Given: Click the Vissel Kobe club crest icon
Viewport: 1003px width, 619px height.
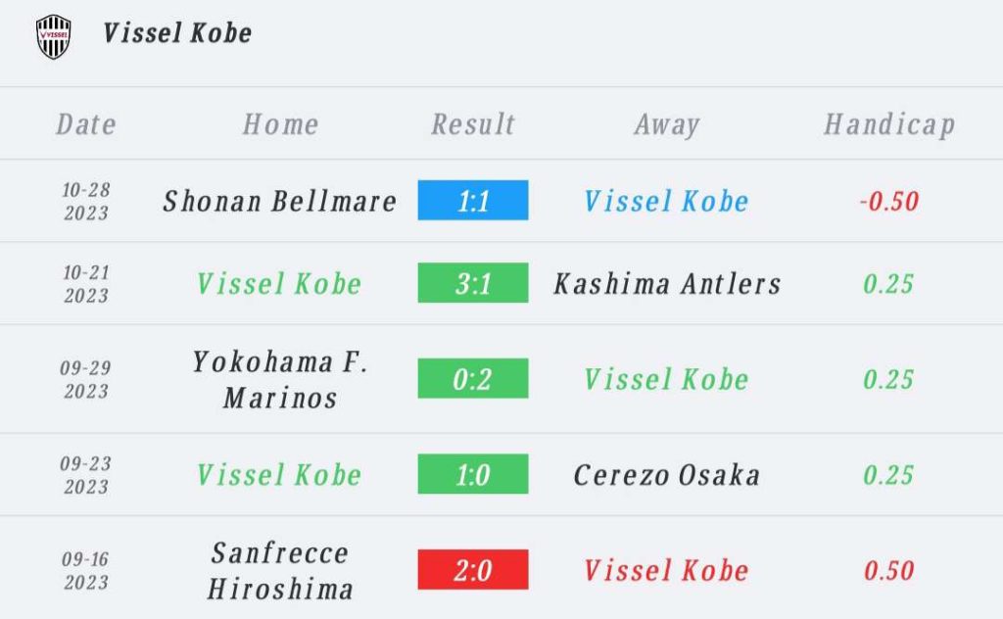Looking at the screenshot, I should [53, 36].
